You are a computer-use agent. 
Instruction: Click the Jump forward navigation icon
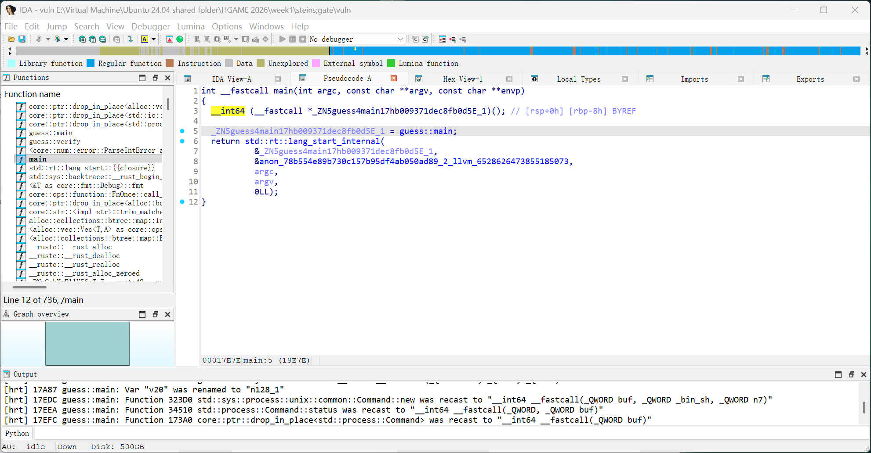[57, 39]
